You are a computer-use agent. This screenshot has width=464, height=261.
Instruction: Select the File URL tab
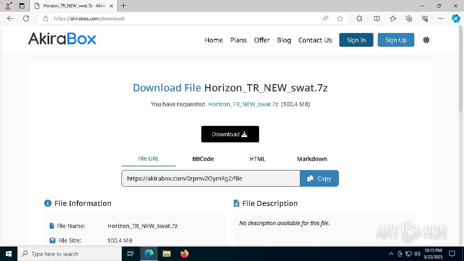click(149, 159)
